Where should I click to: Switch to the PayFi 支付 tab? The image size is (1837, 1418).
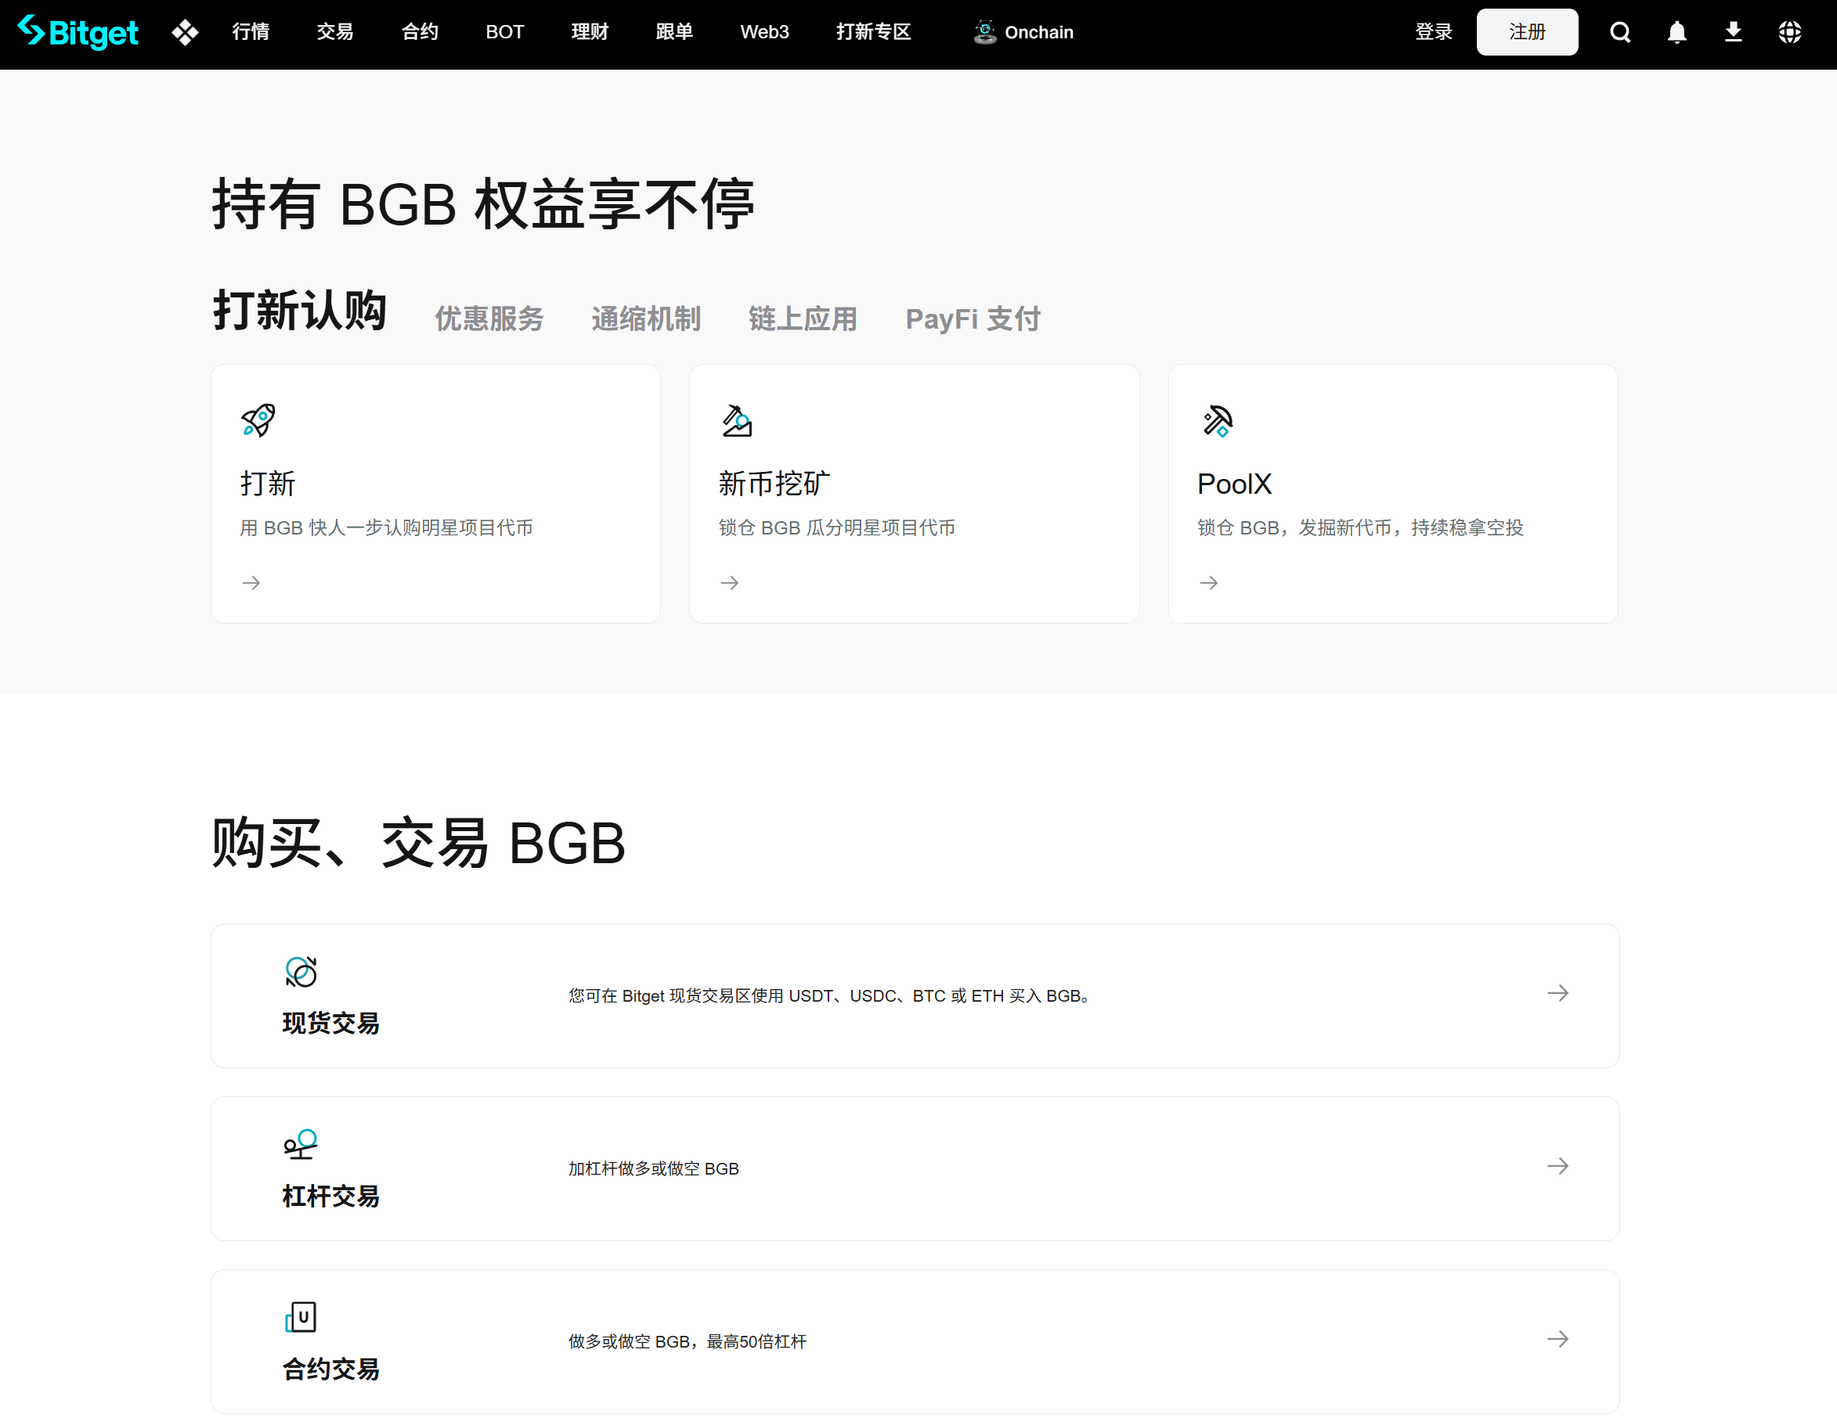click(973, 319)
